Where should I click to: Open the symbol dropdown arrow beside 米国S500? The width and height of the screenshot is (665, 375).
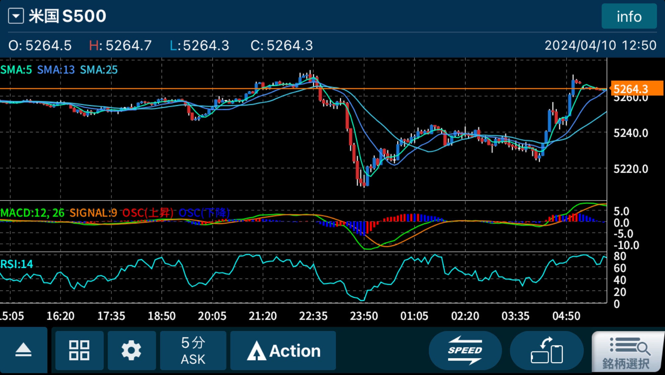(16, 16)
